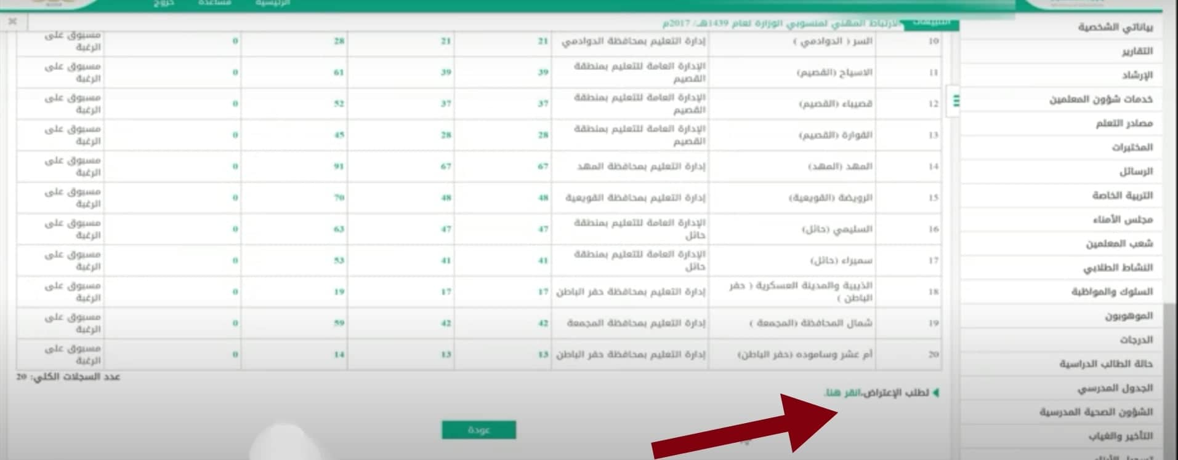1178x460 pixels.
Task: Select التربية الخاصة menu item
Action: pos(1123,196)
